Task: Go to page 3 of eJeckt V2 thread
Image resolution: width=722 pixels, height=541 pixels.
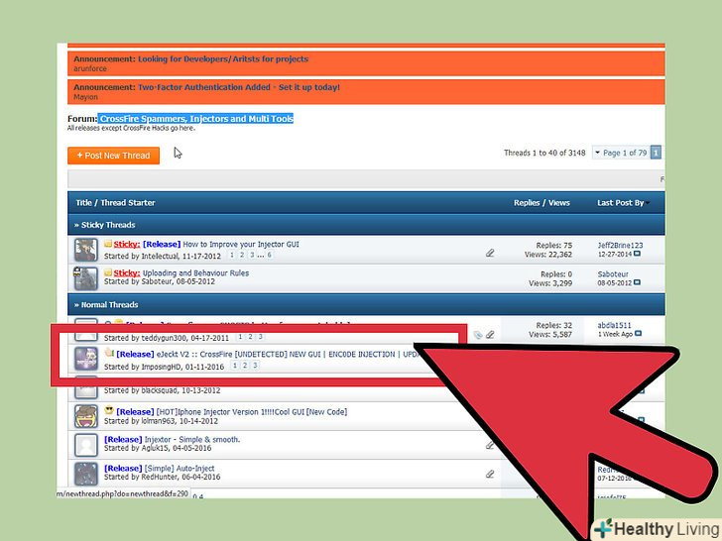Action: (255, 366)
